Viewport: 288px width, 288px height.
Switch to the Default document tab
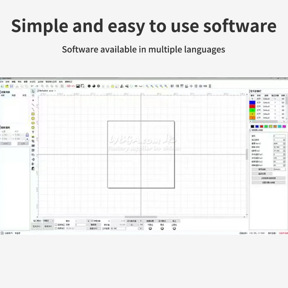[45, 91]
